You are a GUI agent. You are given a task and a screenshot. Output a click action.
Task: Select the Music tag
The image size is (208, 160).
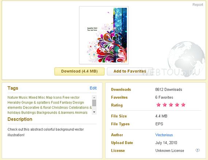click(x=23, y=97)
